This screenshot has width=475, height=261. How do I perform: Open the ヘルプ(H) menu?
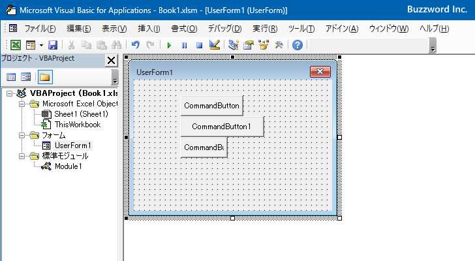point(434,29)
